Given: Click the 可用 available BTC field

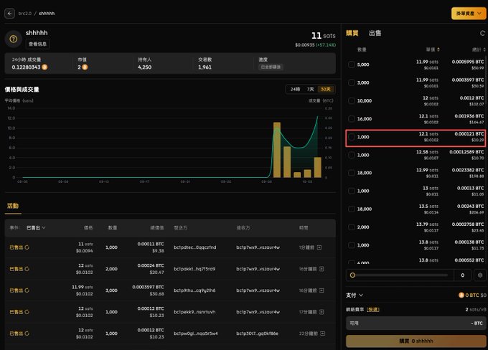Looking at the screenshot, I should pyautogui.click(x=416, y=323).
